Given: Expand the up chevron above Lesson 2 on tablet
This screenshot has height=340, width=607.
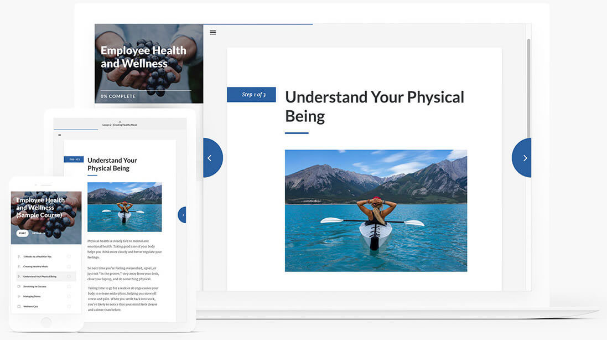Looking at the screenshot, I should click(x=120, y=122).
